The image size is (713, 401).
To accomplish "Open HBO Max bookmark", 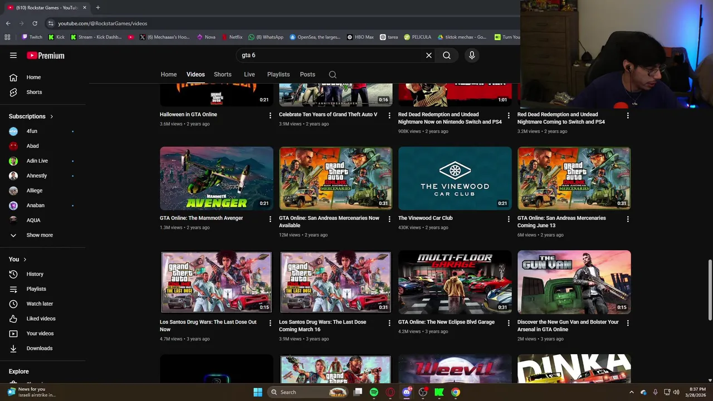I will (360, 37).
